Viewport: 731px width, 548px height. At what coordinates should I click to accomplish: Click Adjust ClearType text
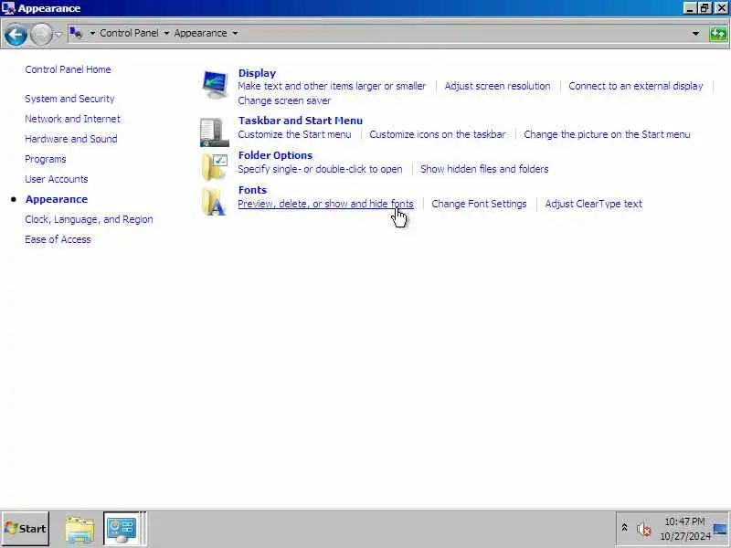[x=593, y=204]
